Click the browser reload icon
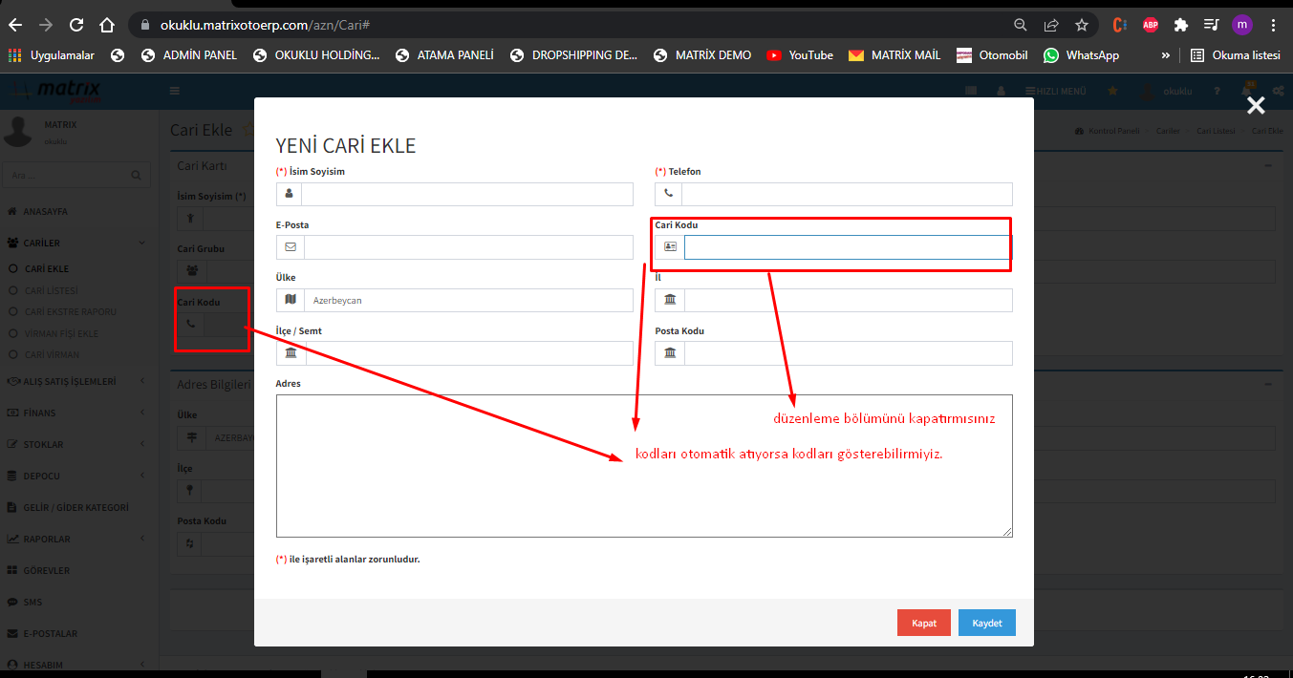The height and width of the screenshot is (678, 1293). [x=76, y=25]
